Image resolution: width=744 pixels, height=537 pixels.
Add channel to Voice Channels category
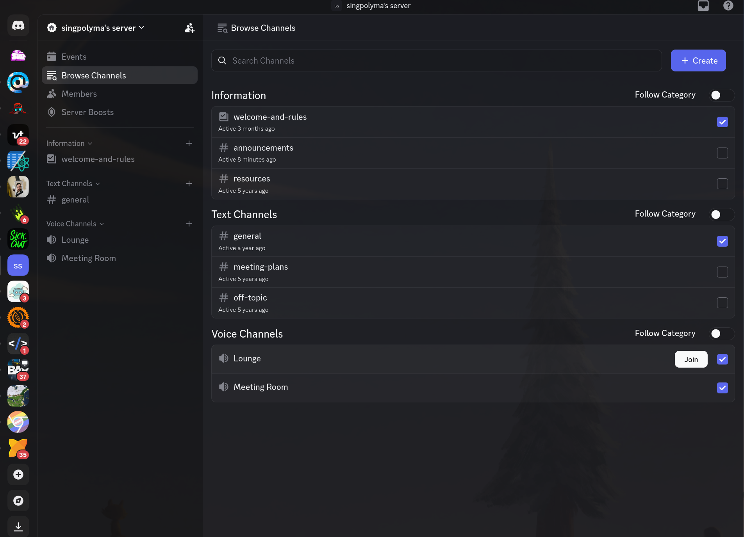(189, 224)
